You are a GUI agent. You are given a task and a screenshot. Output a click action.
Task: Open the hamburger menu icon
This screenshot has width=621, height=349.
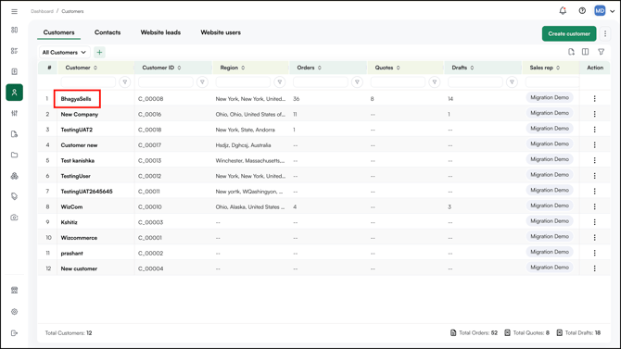(14, 11)
